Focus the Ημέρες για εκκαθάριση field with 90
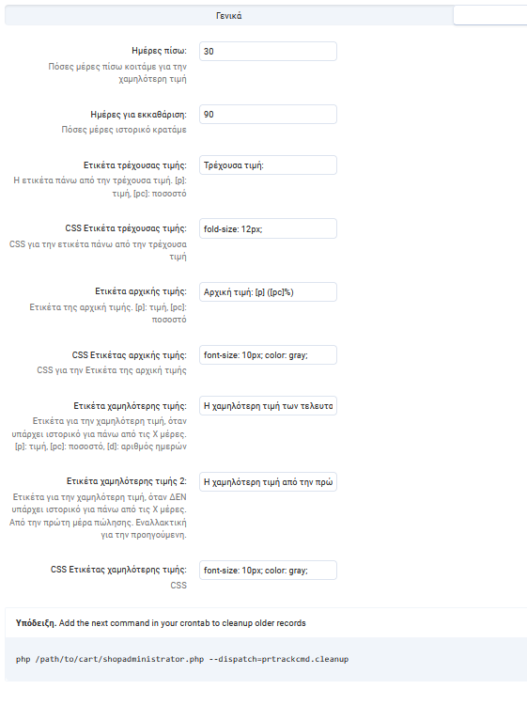The image size is (527, 705). (x=268, y=114)
